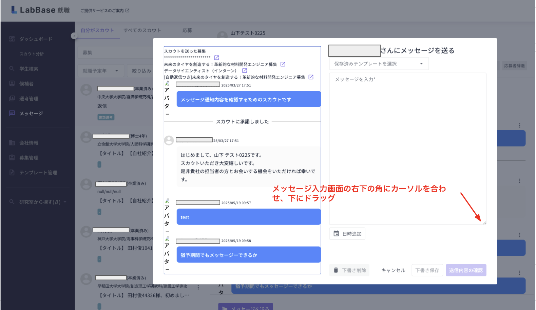The image size is (536, 310).
Task: Click the スカウトに承諾しました status text
Action: (x=242, y=121)
